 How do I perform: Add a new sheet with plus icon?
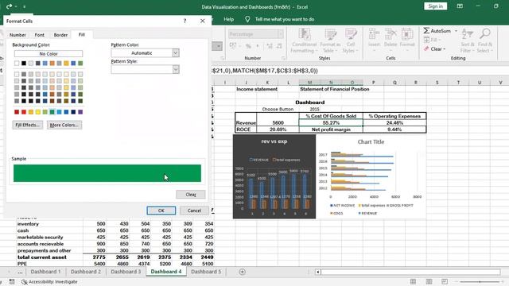pos(242,272)
